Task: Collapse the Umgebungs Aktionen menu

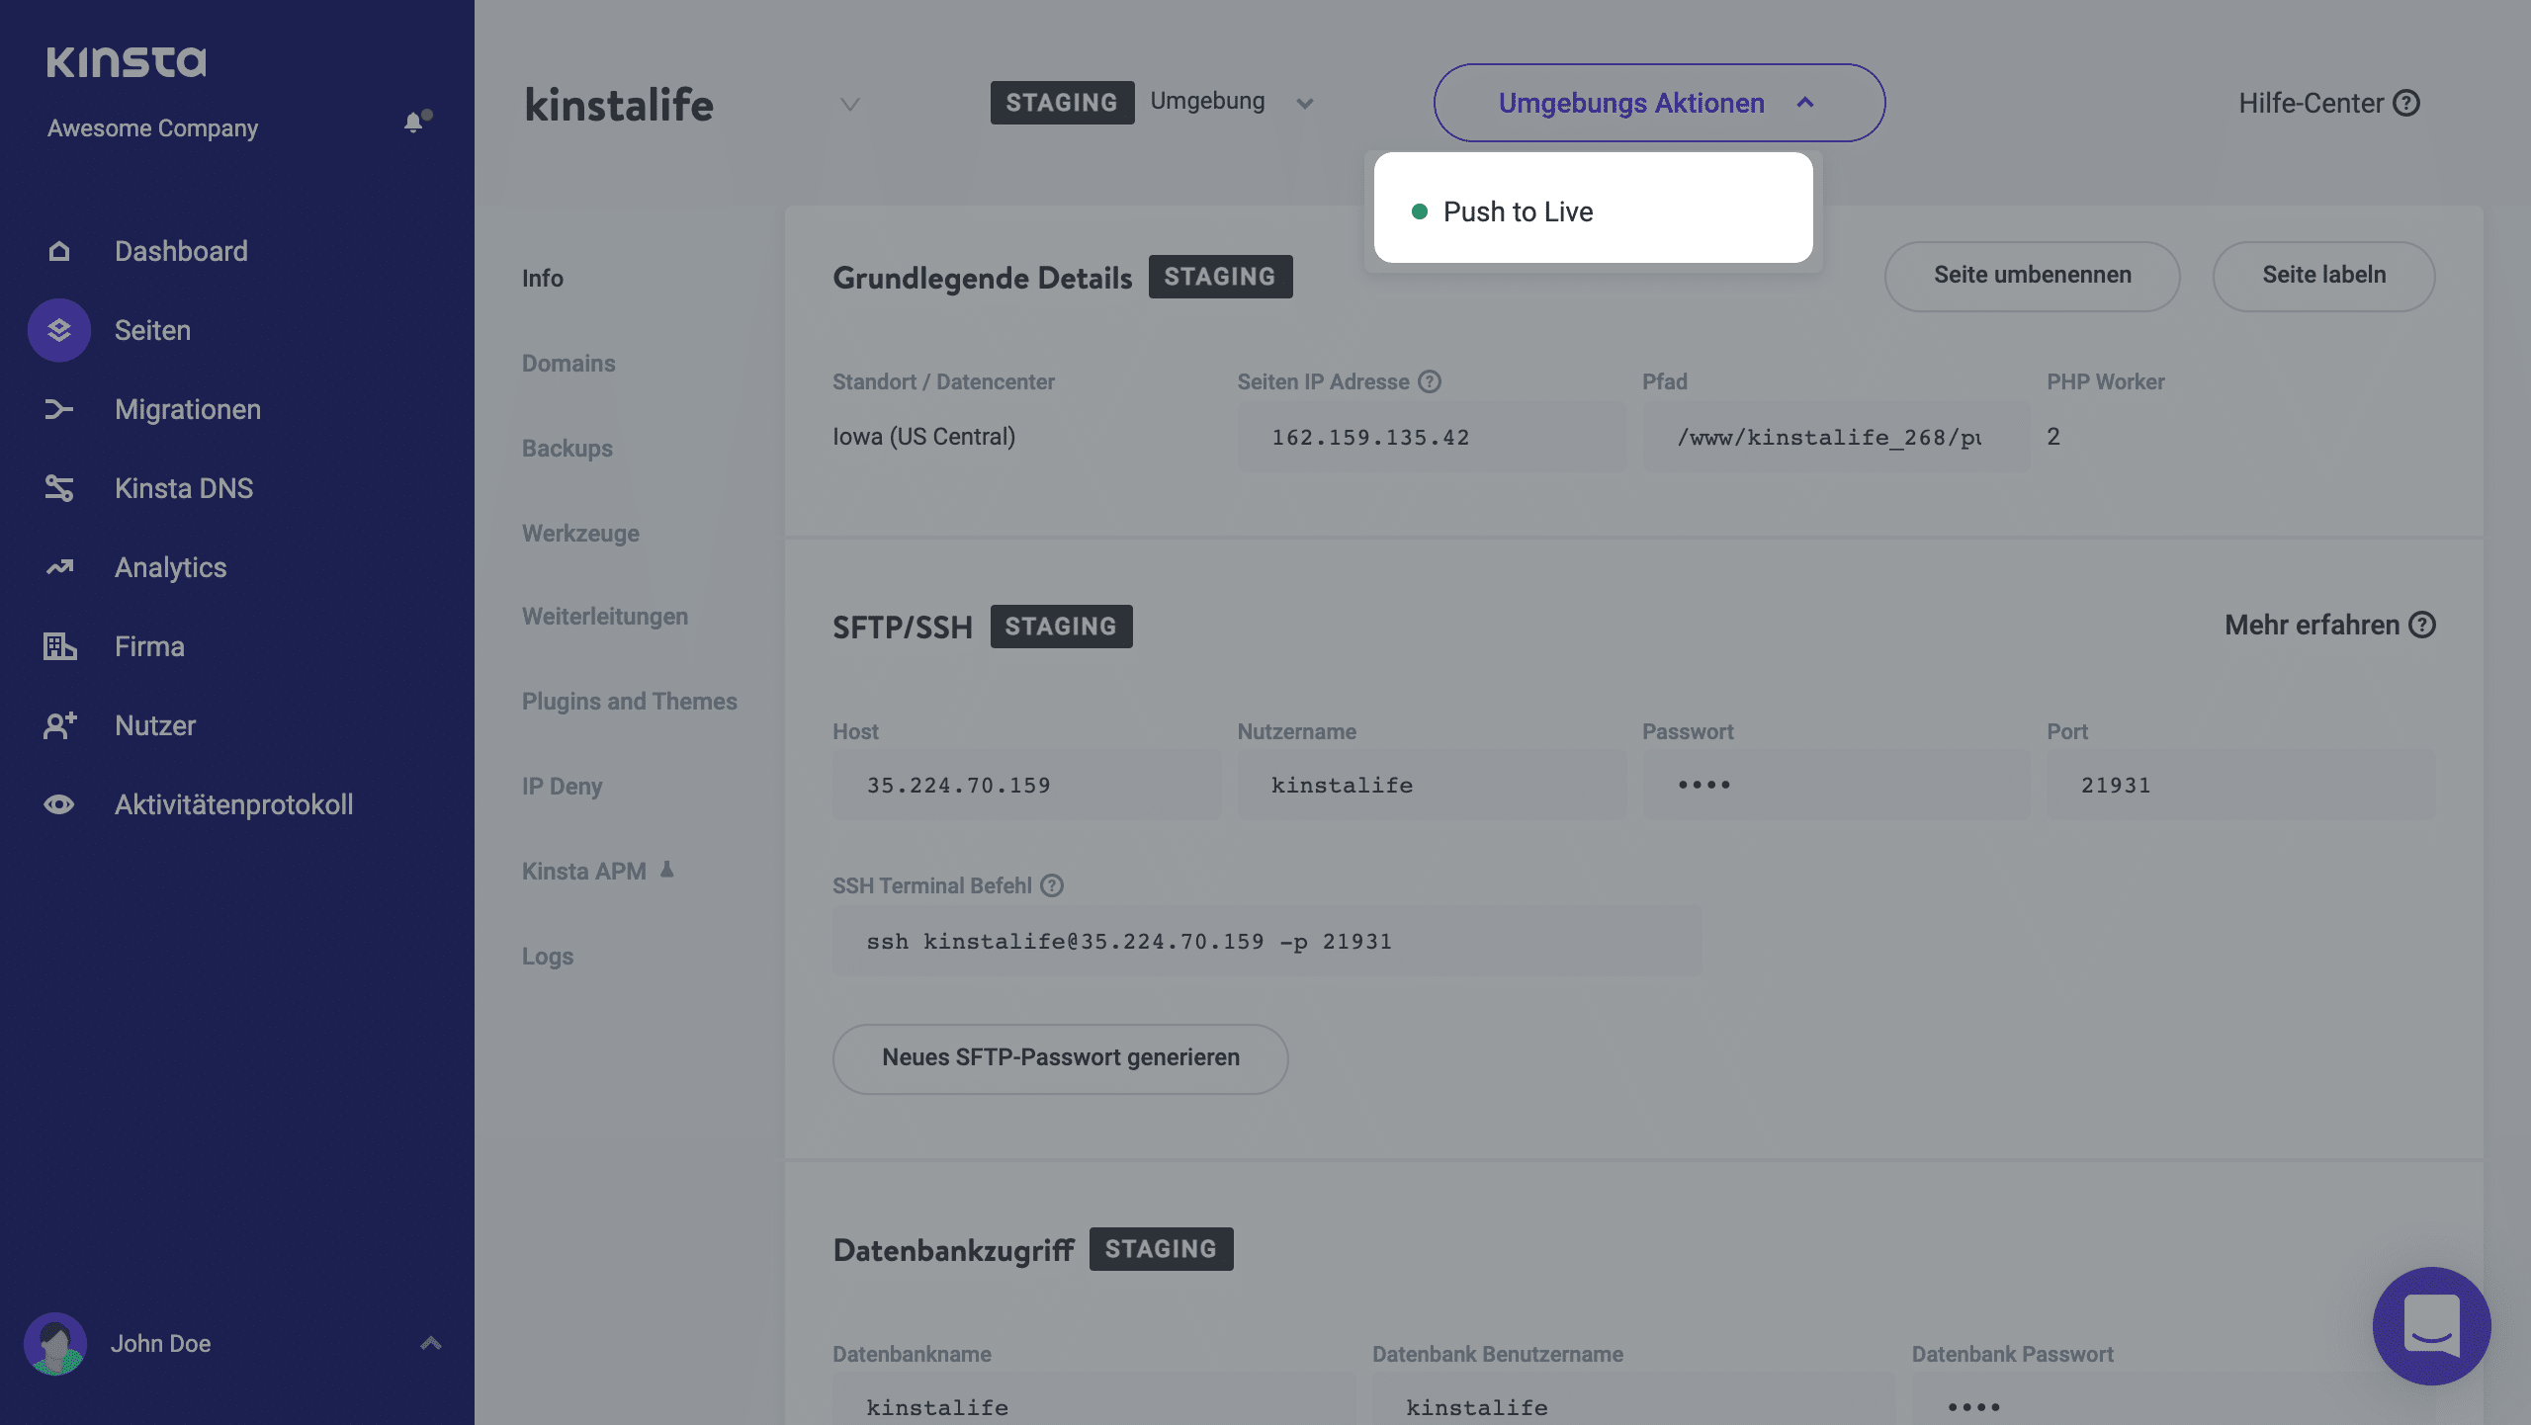Action: [1658, 102]
